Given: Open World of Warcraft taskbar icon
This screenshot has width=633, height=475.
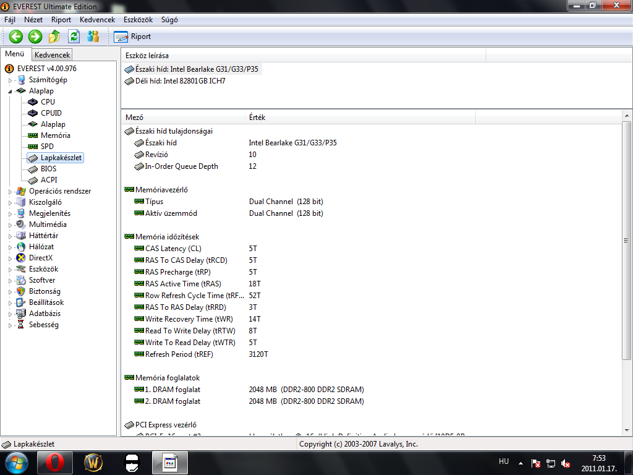Looking at the screenshot, I should [93, 463].
